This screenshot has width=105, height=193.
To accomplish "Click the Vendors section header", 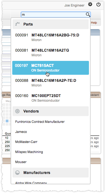I will pyautogui.click(x=51, y=111).
